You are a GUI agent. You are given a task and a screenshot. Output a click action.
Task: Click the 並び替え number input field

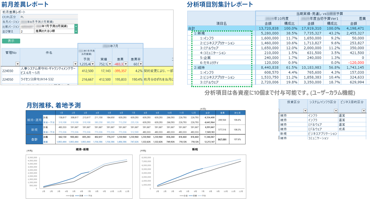27,31
